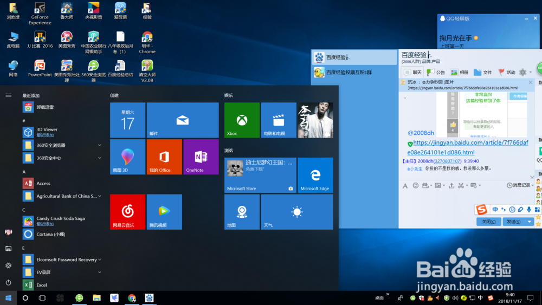
Task: Expand the 360安全浏览器 folder
Action: pyautogui.click(x=62, y=145)
